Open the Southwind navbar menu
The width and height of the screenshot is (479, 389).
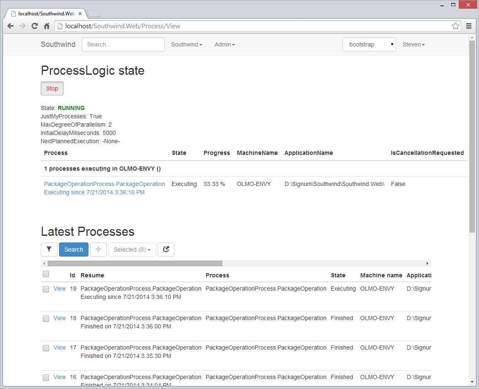[187, 44]
